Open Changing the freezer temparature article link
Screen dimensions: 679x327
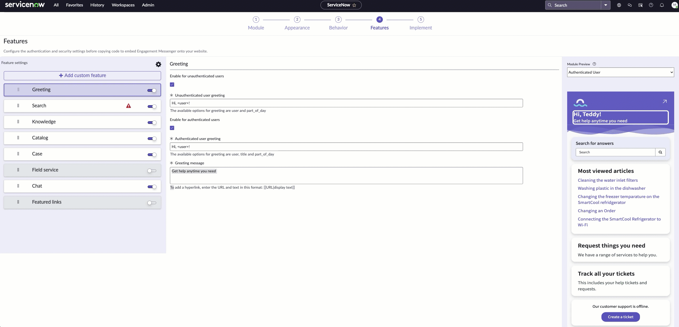(x=618, y=199)
